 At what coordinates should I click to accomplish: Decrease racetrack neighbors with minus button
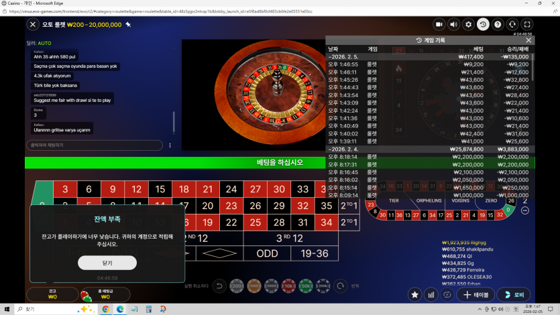524,210
